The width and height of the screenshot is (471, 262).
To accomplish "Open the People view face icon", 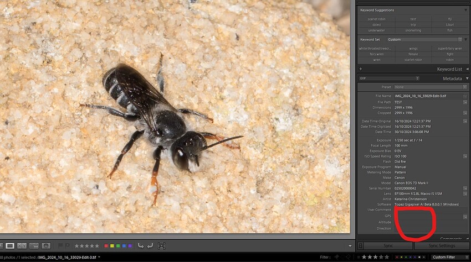I will coord(46,246).
